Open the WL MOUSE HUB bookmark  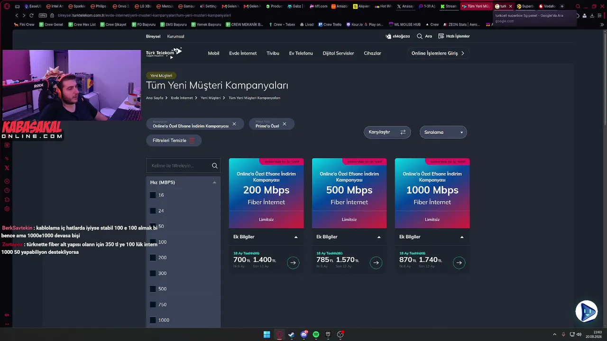pos(404,24)
